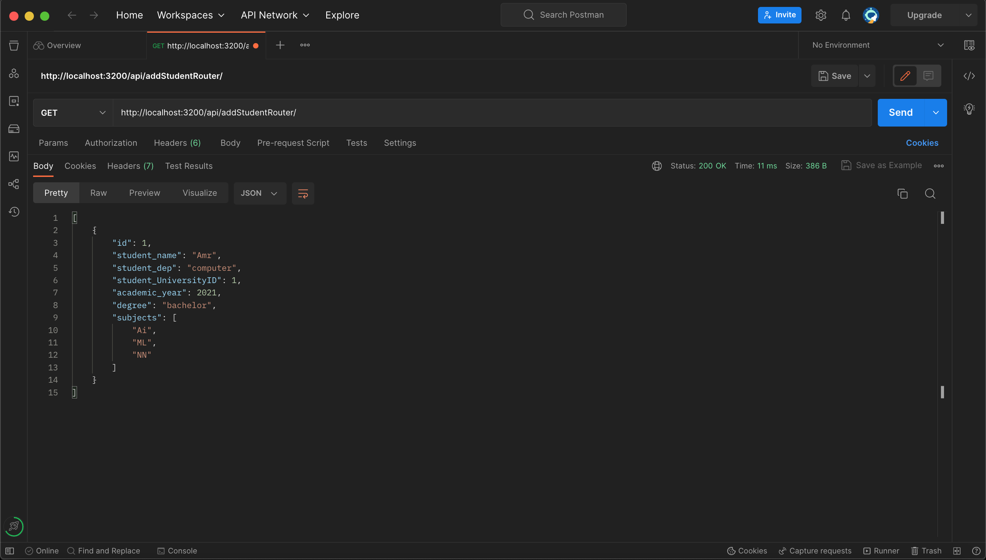Open a new request tab with plus
Image resolution: width=986 pixels, height=560 pixels.
click(x=280, y=45)
